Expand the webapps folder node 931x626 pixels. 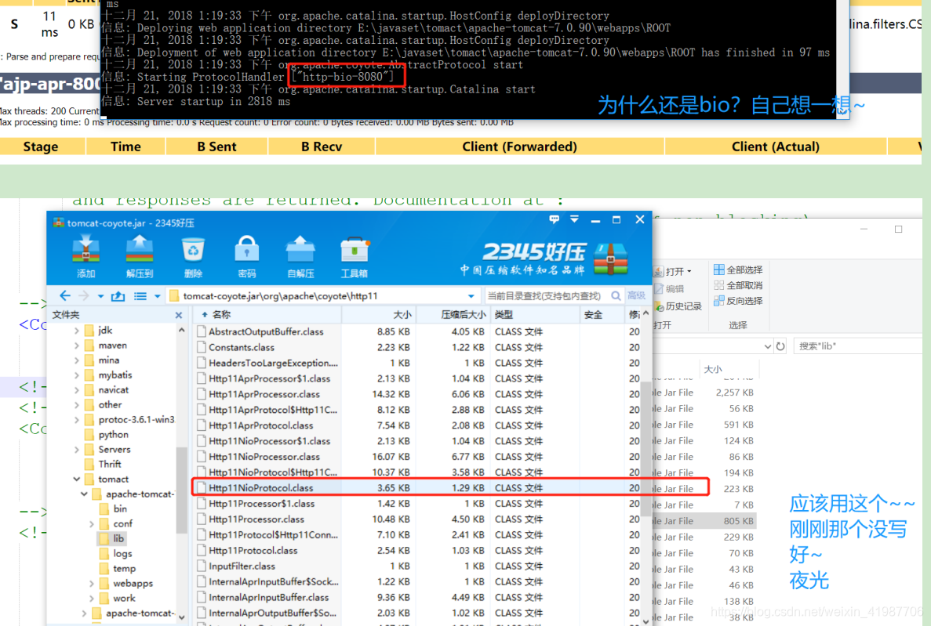pos(92,583)
